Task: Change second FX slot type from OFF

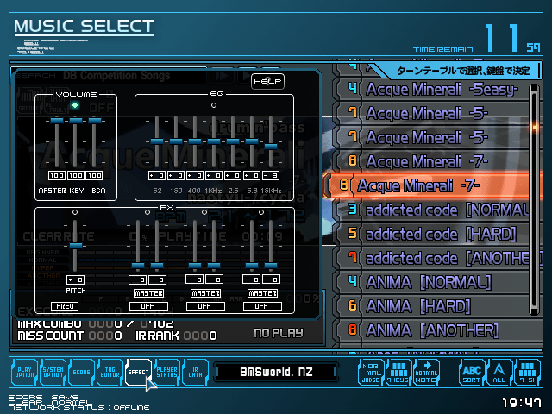Action: point(205,306)
